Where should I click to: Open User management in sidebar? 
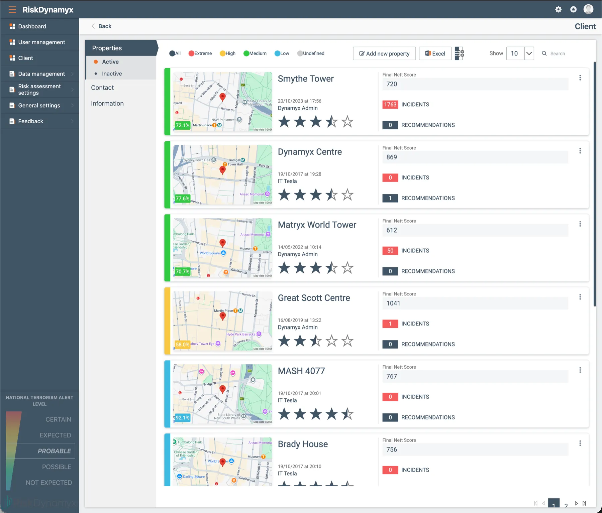click(x=39, y=42)
